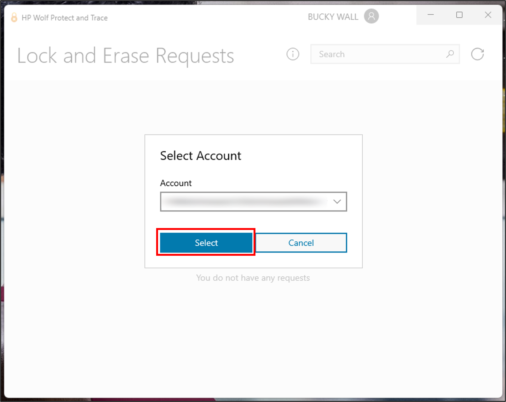Select the BUCKY WALL account name
Viewport: 506px width, 402px height.
click(333, 17)
